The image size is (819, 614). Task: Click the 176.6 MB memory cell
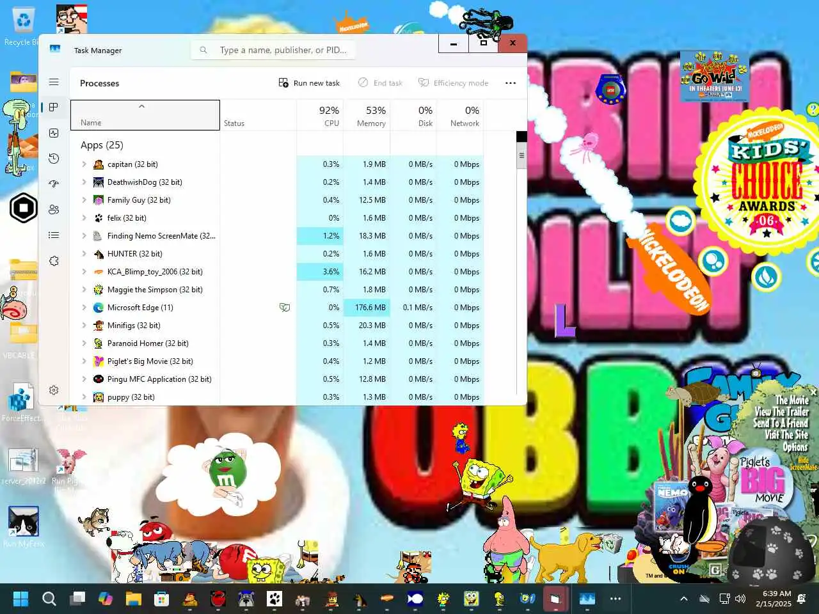(x=367, y=308)
